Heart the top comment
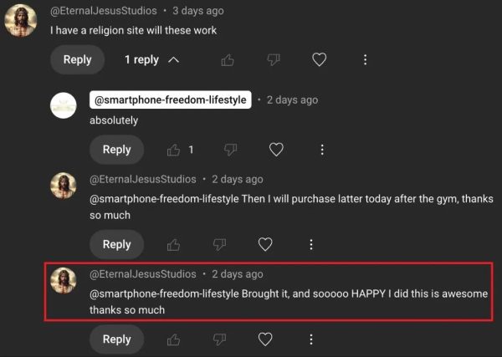 coord(319,60)
